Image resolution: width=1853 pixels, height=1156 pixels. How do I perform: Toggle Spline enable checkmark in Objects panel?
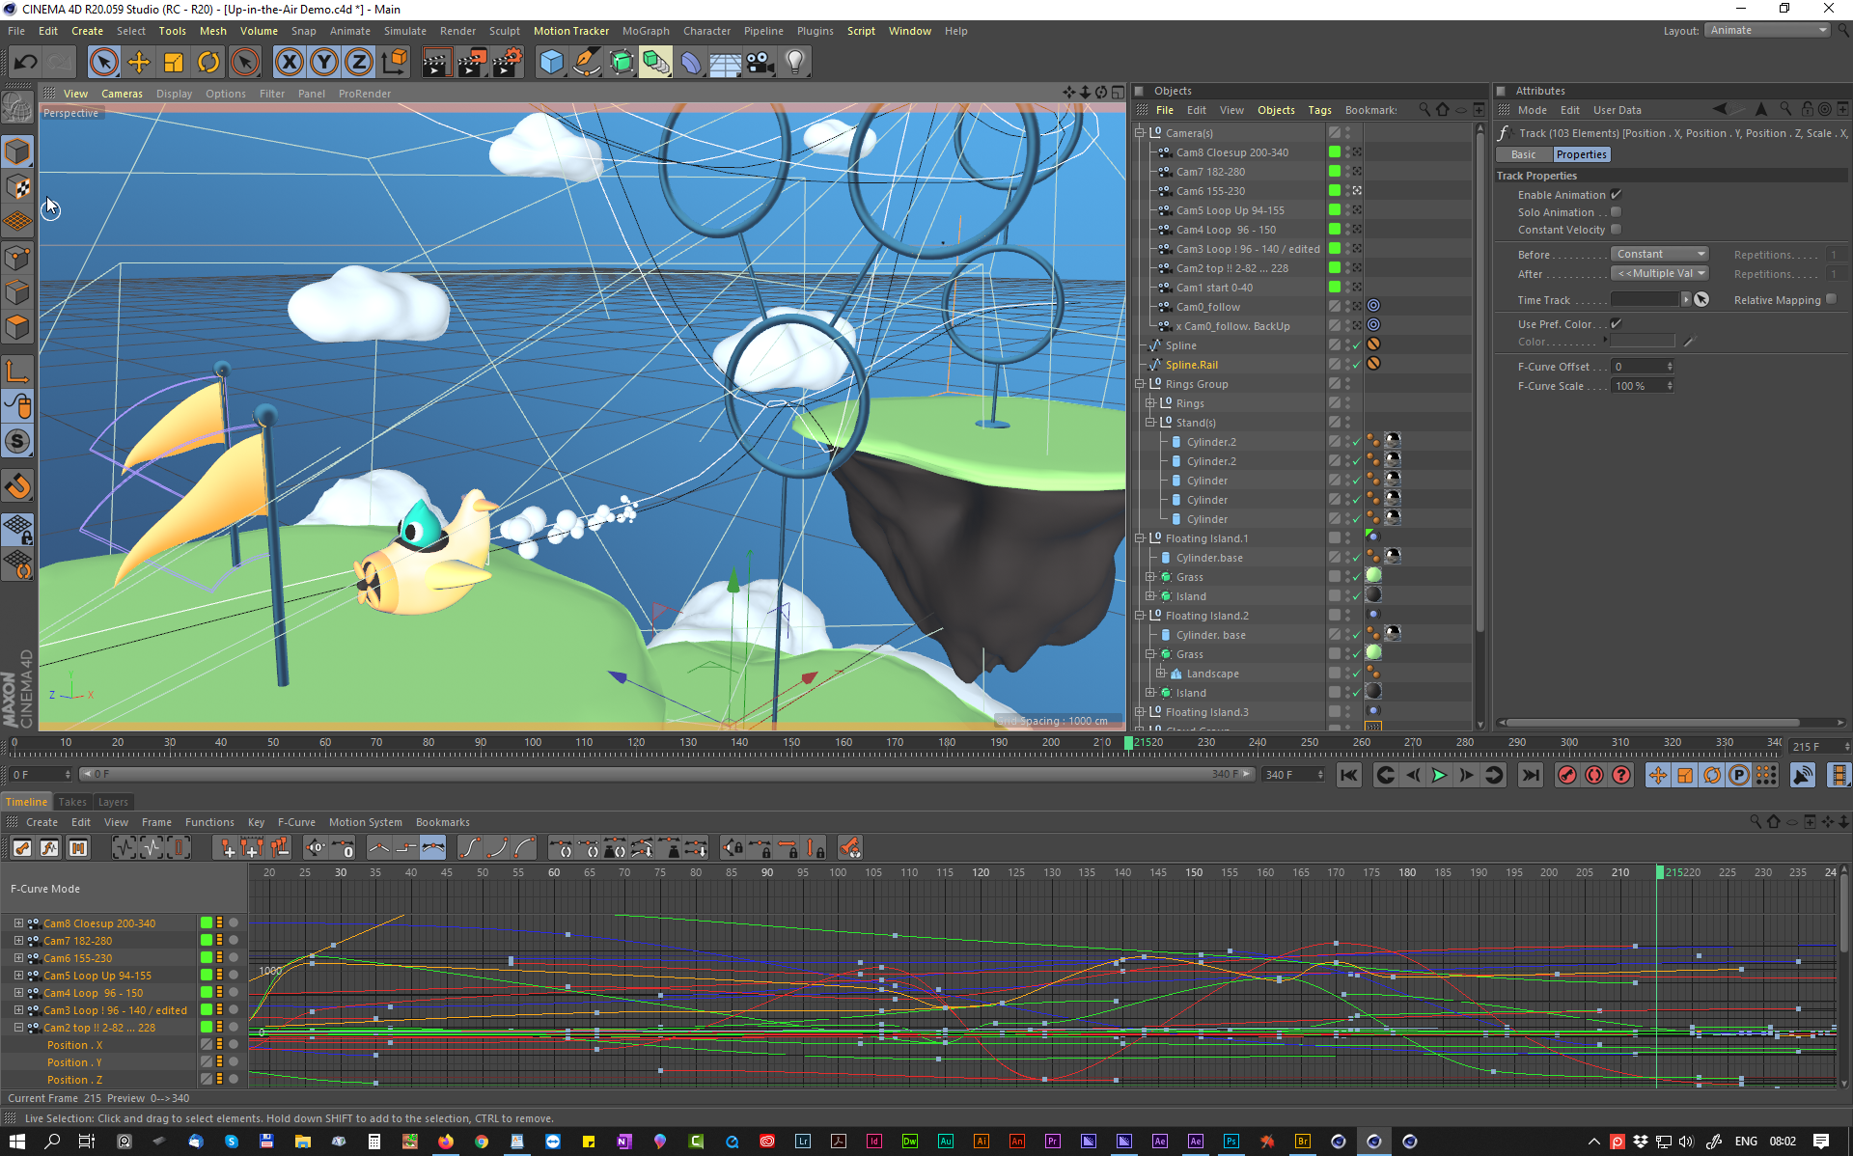(x=1356, y=345)
